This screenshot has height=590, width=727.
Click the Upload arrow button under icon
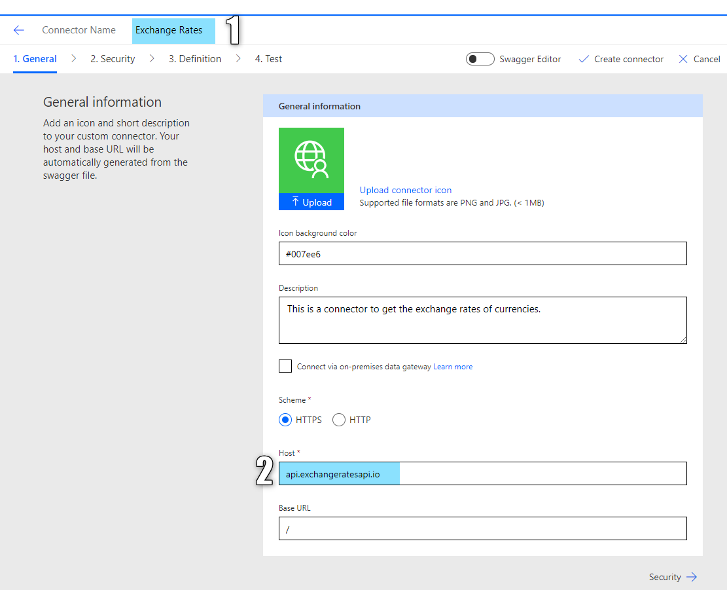[311, 202]
